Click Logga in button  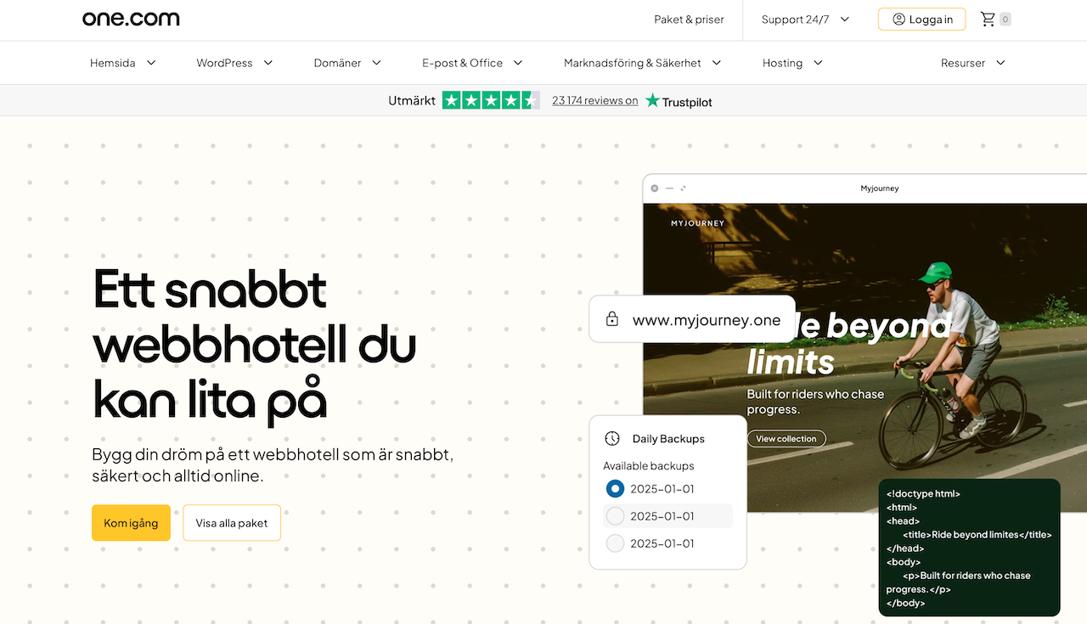pos(921,20)
